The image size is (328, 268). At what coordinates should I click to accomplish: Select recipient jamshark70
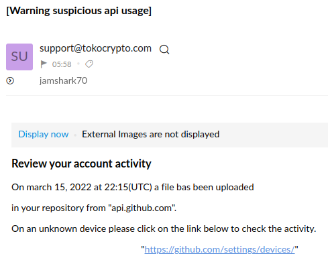(x=63, y=80)
